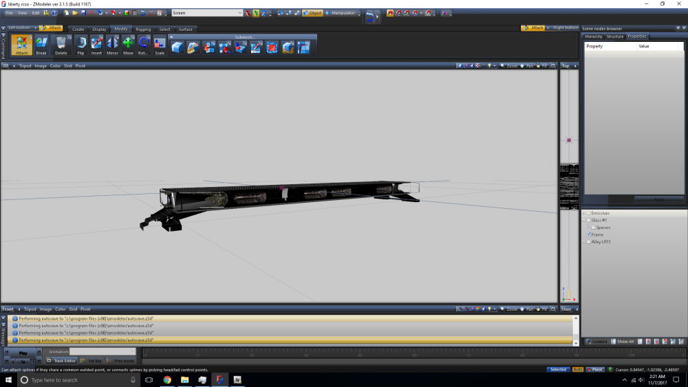The height and width of the screenshot is (387, 688).
Task: Click the Set Key button
Action: point(92,361)
